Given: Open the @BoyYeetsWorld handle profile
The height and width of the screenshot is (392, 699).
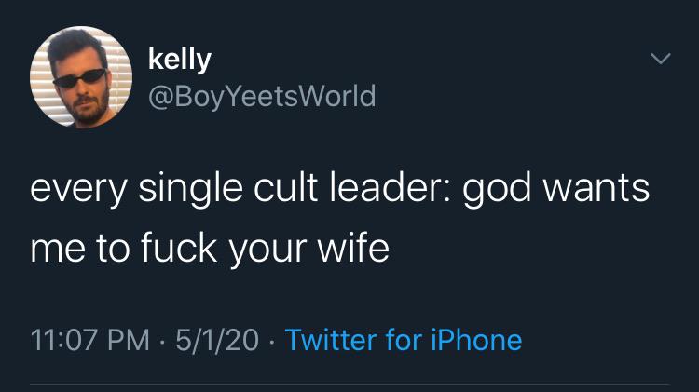Looking at the screenshot, I should click(x=262, y=96).
